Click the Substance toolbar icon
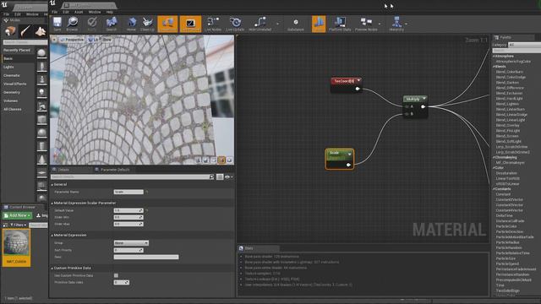The height and width of the screenshot is (304, 541). (296, 24)
